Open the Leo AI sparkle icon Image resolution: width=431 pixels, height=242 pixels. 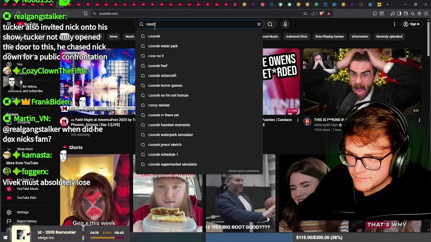(x=412, y=13)
